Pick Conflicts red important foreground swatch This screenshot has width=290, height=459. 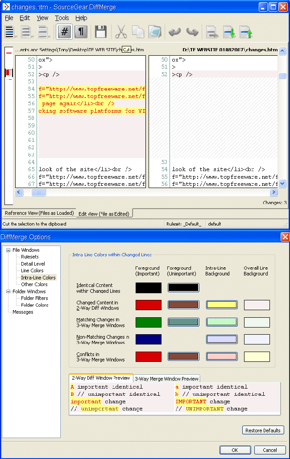149,357
